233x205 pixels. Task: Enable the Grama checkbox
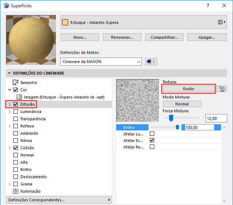click(16, 184)
